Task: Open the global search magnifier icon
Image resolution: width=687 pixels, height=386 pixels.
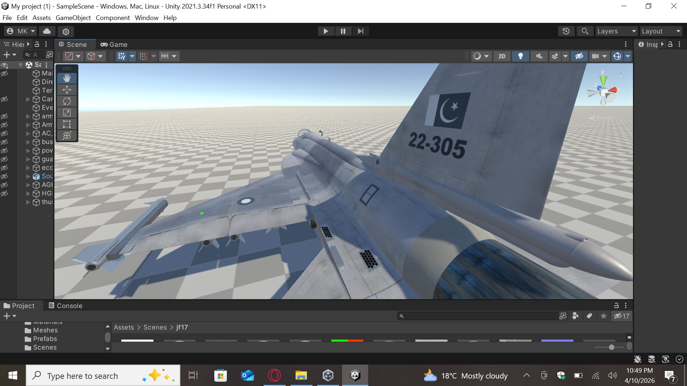Action: [585, 31]
